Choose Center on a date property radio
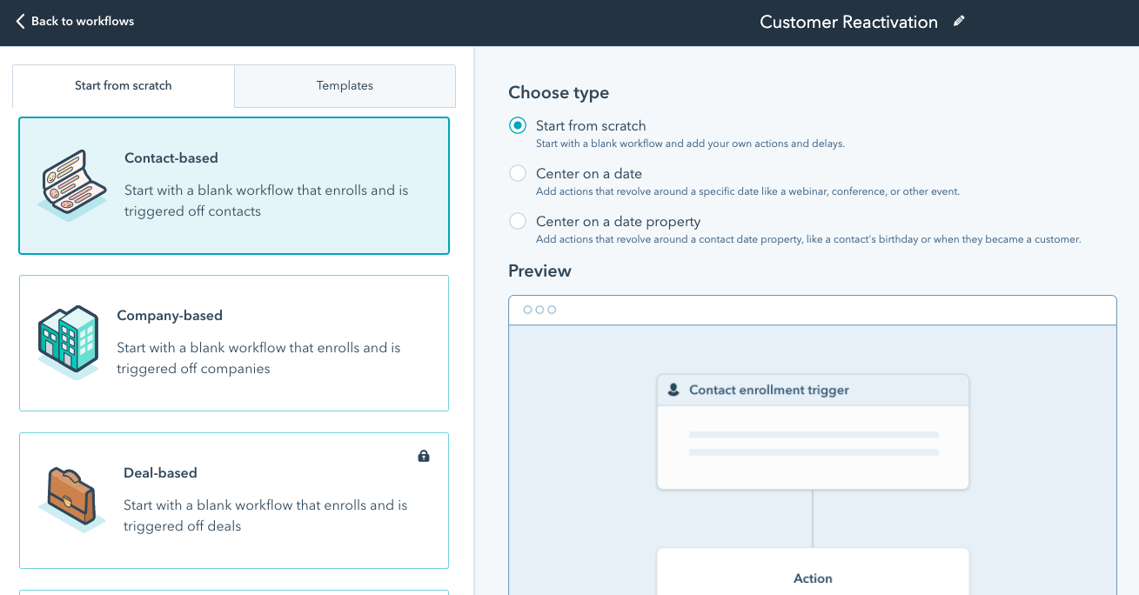Screen dimensions: 1139x595 click(518, 221)
